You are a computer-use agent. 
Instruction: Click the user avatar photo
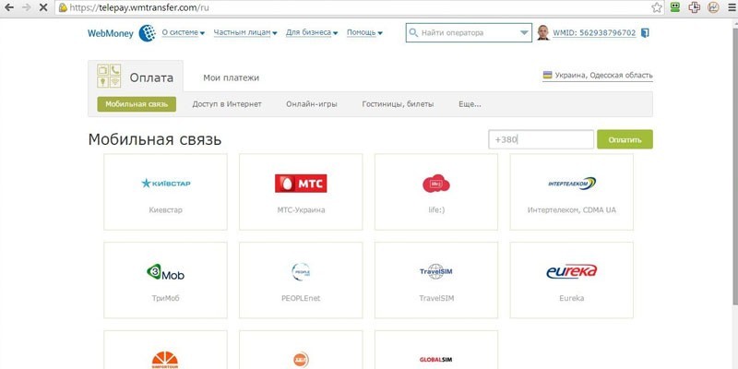tap(543, 32)
